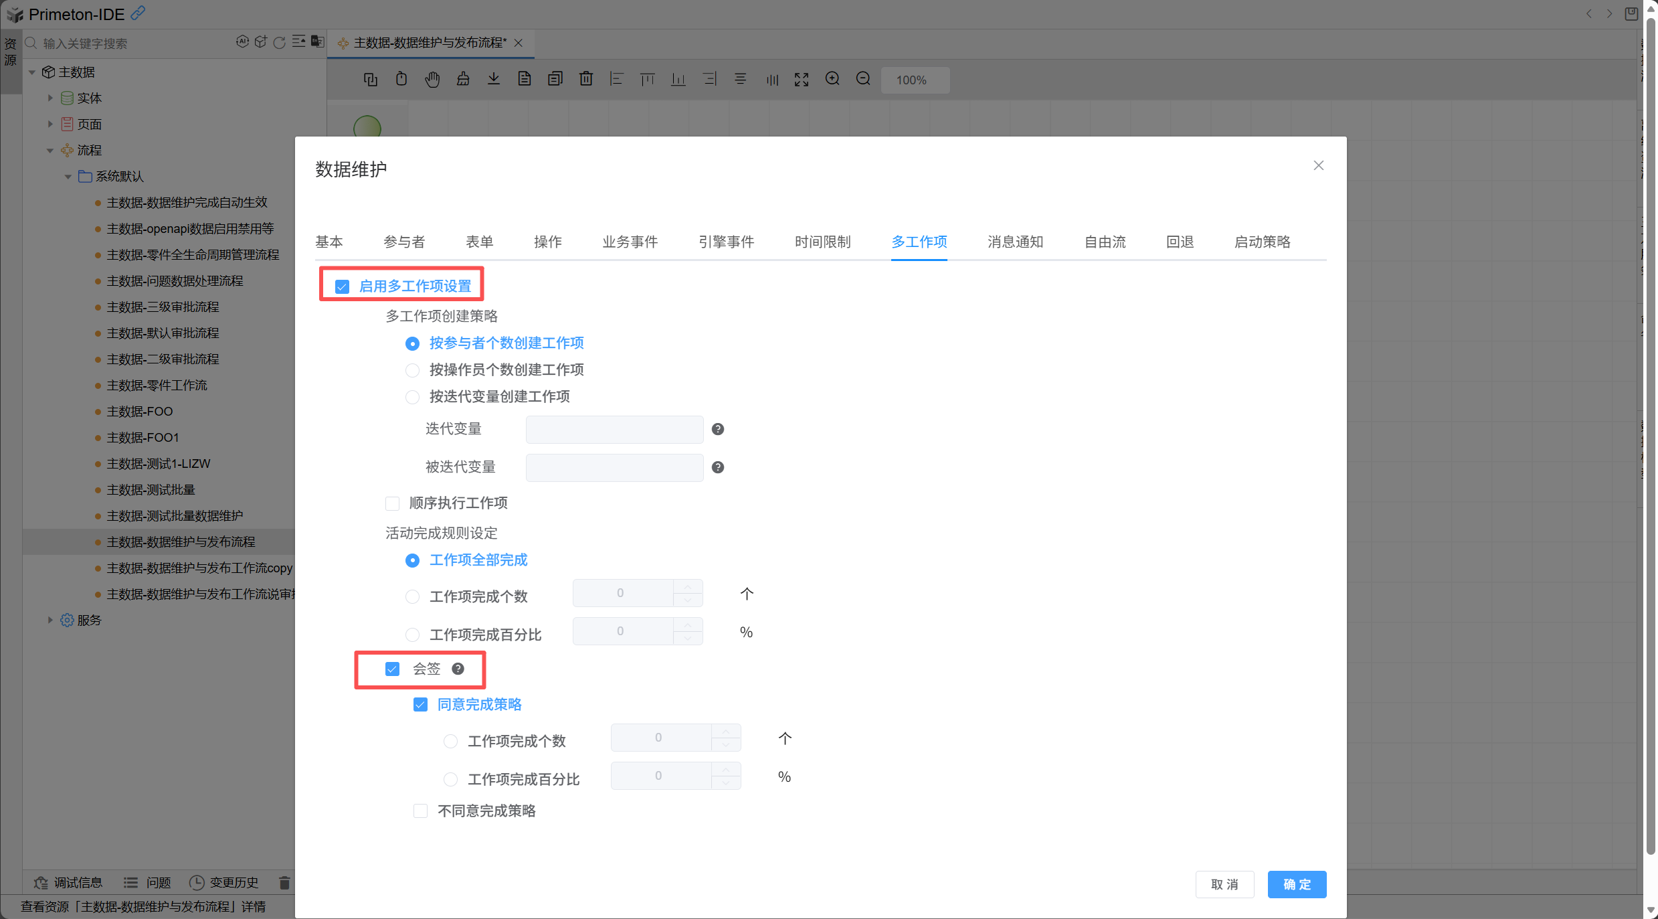Click help icon next to 会签
Screen dimensions: 1658x919
[x=458, y=669]
